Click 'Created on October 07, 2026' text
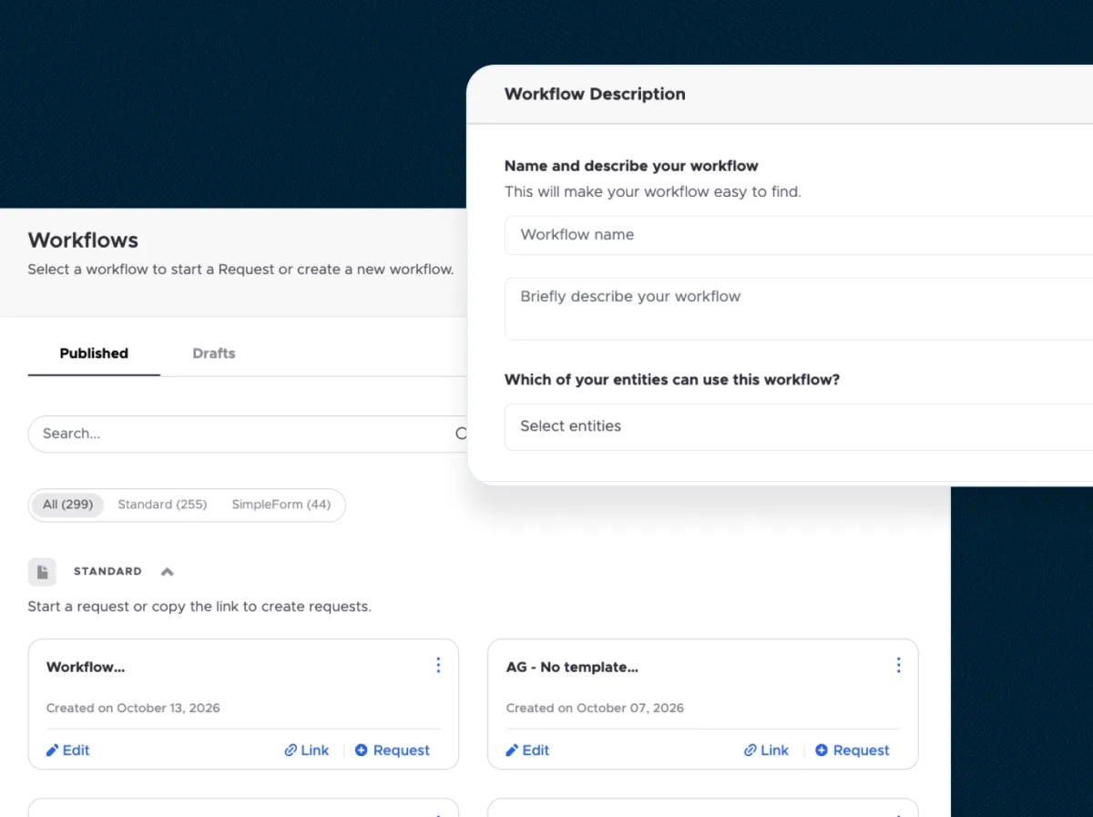 tap(595, 708)
